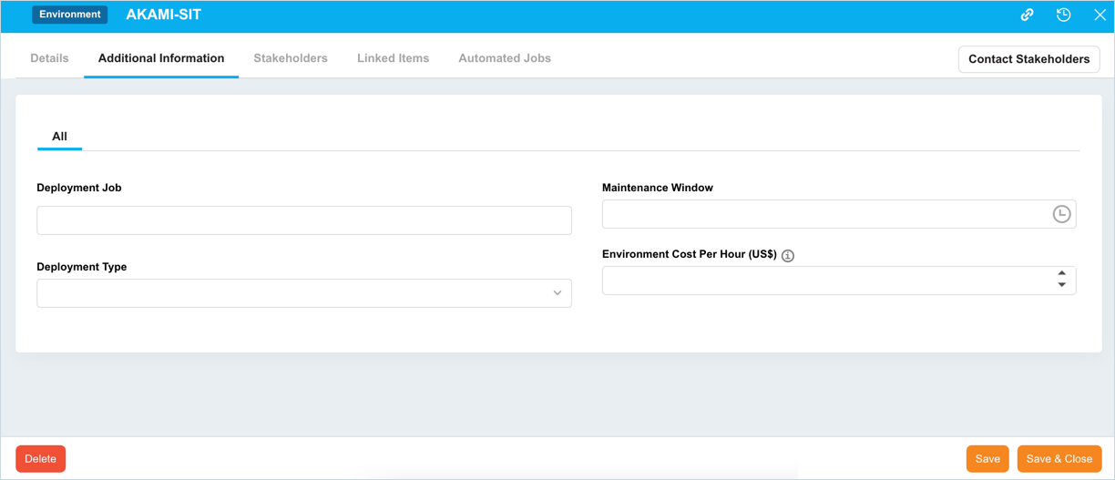Click the Contact Stakeholders button
The width and height of the screenshot is (1115, 480).
point(1028,59)
